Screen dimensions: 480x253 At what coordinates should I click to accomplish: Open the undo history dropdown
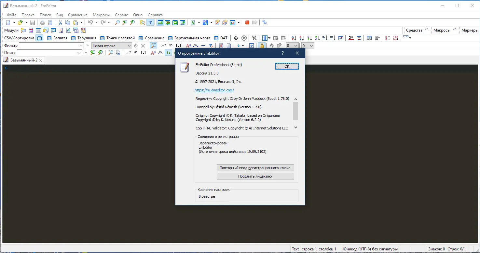tap(97, 22)
